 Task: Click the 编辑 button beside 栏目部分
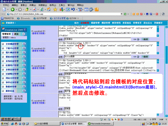point(145,39)
